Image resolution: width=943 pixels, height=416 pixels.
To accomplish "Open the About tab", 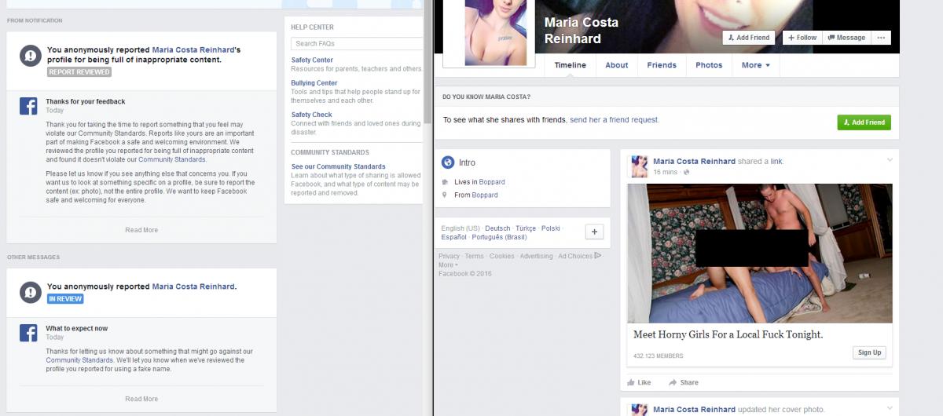I will (x=617, y=65).
